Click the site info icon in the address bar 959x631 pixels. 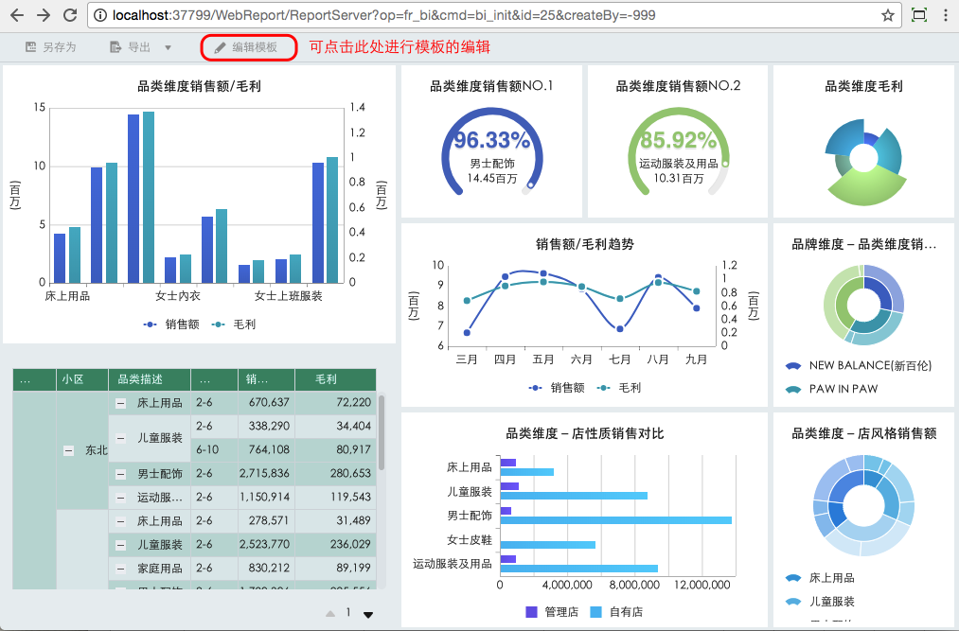click(x=99, y=15)
